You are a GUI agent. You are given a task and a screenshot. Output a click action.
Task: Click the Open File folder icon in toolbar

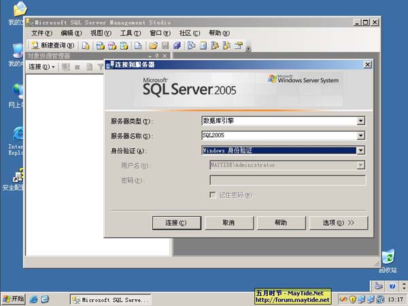154,46
